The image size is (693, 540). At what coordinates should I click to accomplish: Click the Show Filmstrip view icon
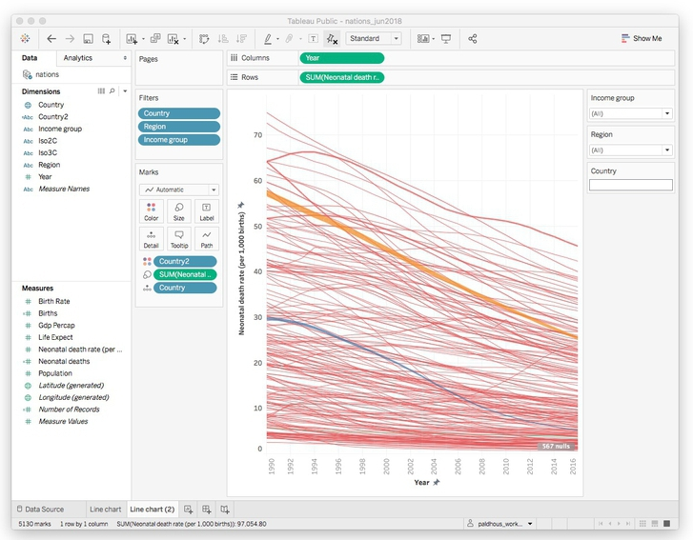tap(655, 524)
